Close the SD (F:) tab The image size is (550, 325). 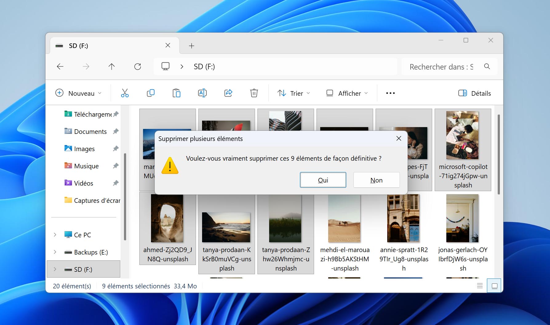pos(168,46)
